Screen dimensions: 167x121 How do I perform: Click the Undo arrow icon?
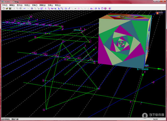pyautogui.click(x=25, y=9)
